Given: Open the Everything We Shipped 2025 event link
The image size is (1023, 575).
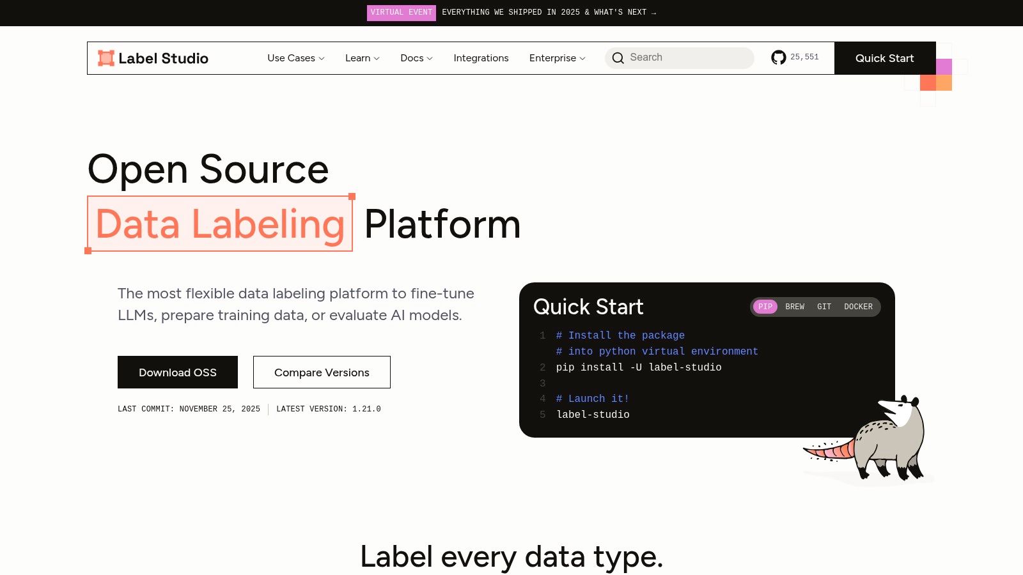Looking at the screenshot, I should [550, 12].
